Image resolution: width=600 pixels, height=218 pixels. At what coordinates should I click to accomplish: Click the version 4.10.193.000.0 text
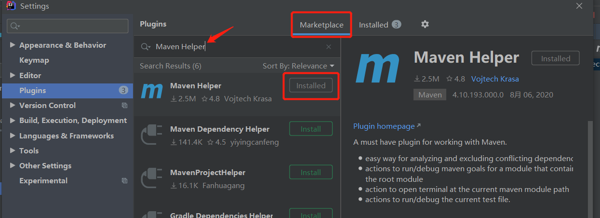pos(478,95)
